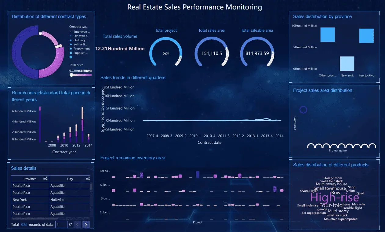Toggle the Employee legend entry

point(80,32)
